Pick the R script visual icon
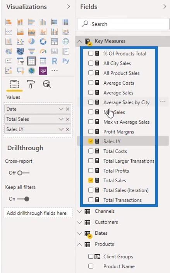Image resolution: width=170 pixels, height=273 pixels. pyautogui.click(x=55, y=61)
